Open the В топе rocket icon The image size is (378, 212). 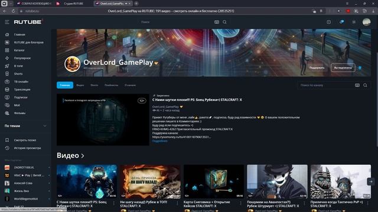(x=7, y=66)
